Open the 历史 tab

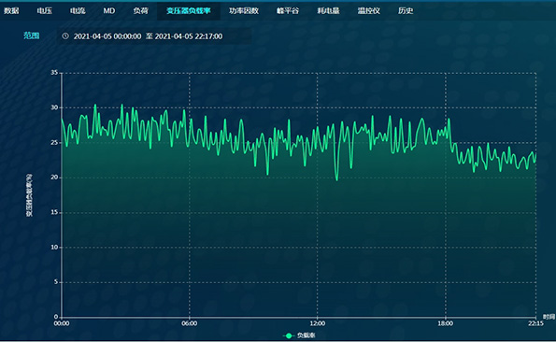(406, 10)
